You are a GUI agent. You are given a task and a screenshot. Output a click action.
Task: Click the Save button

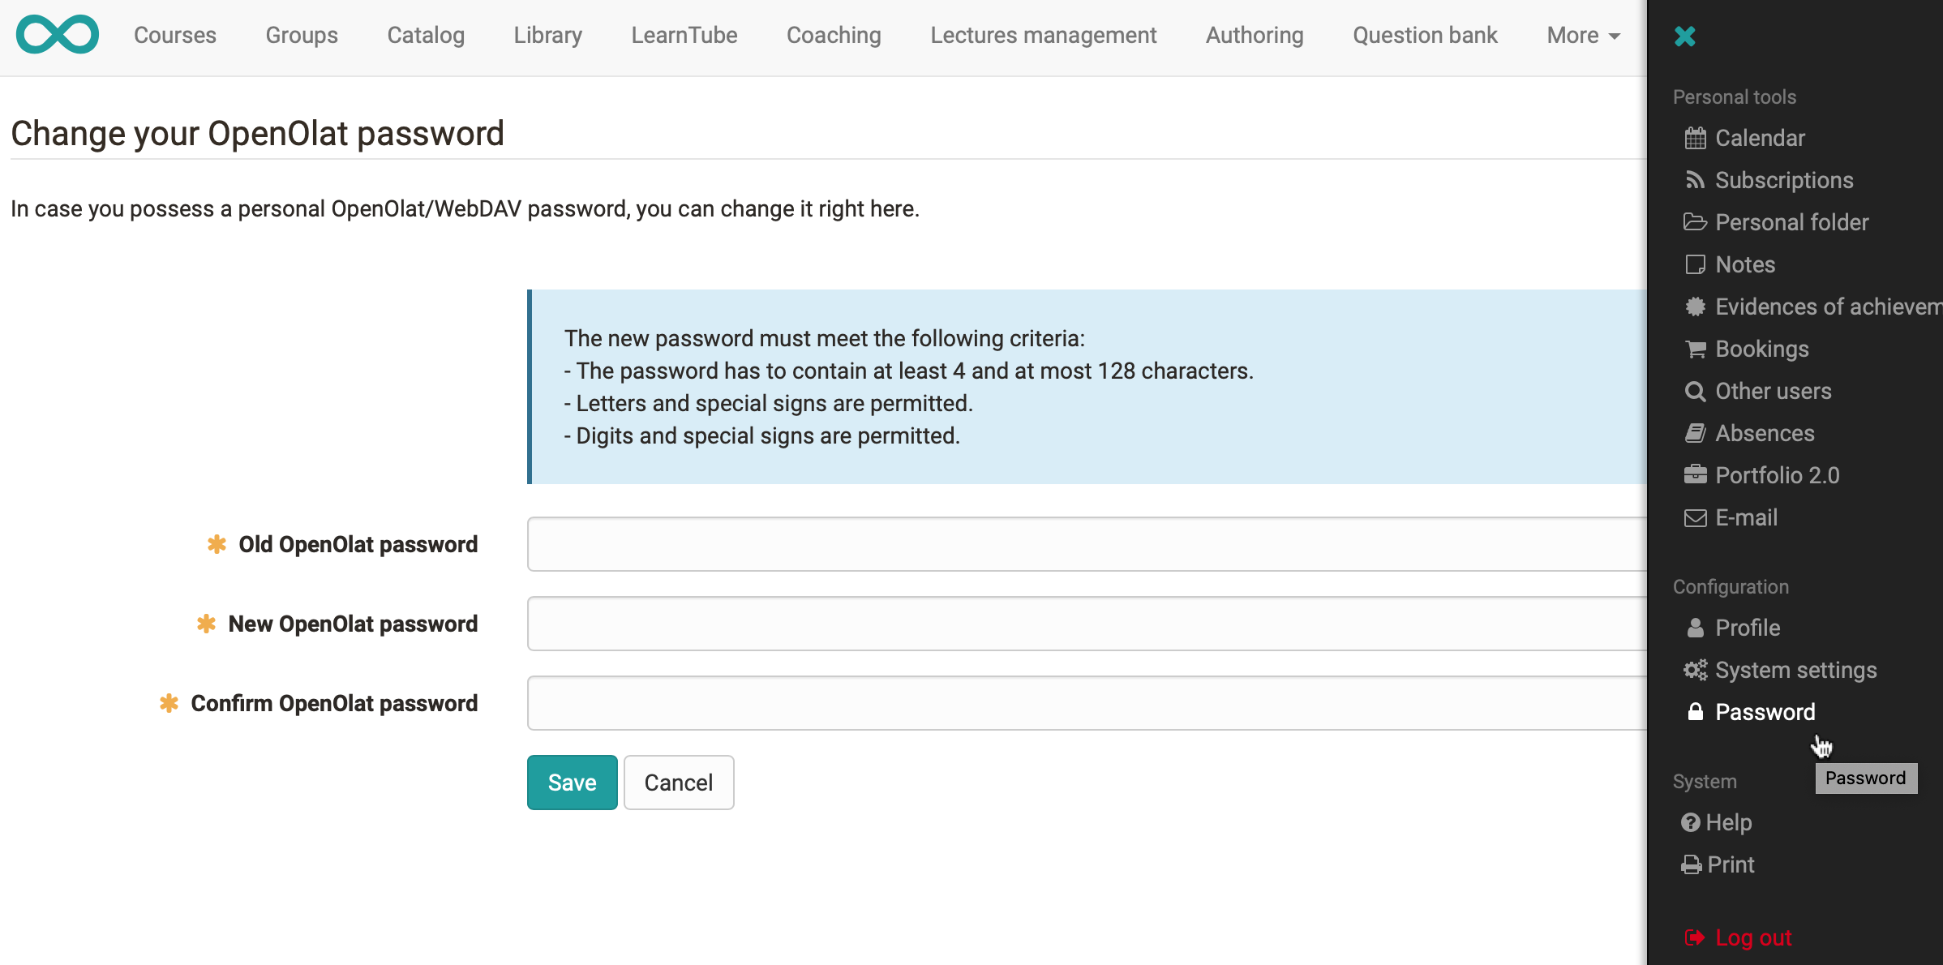(573, 783)
